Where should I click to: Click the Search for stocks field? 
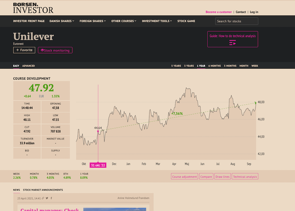pos(236,21)
